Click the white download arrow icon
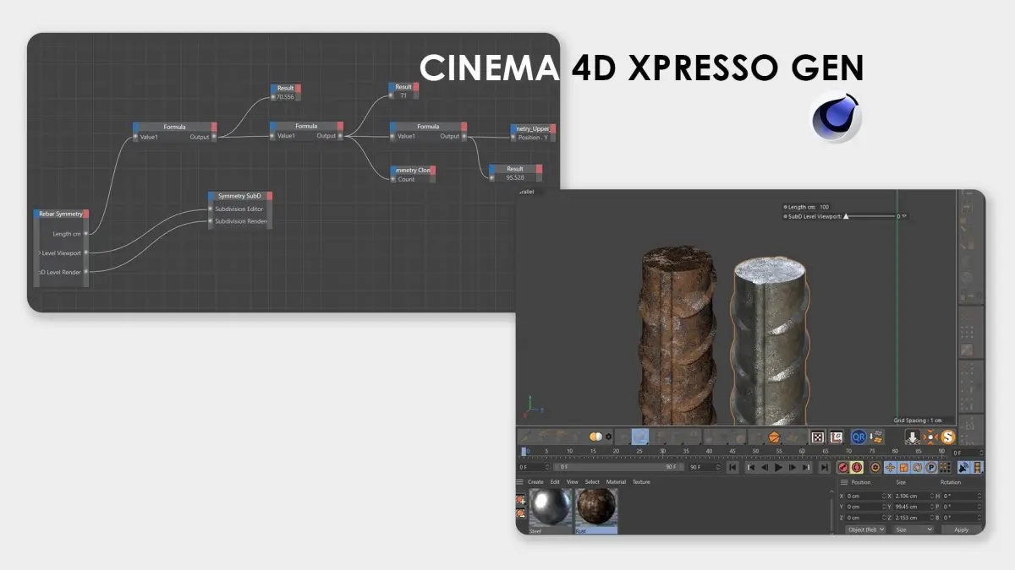 coord(913,437)
